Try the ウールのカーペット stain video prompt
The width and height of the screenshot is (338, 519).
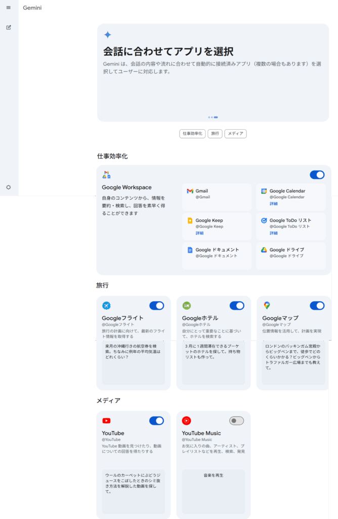tap(134, 492)
